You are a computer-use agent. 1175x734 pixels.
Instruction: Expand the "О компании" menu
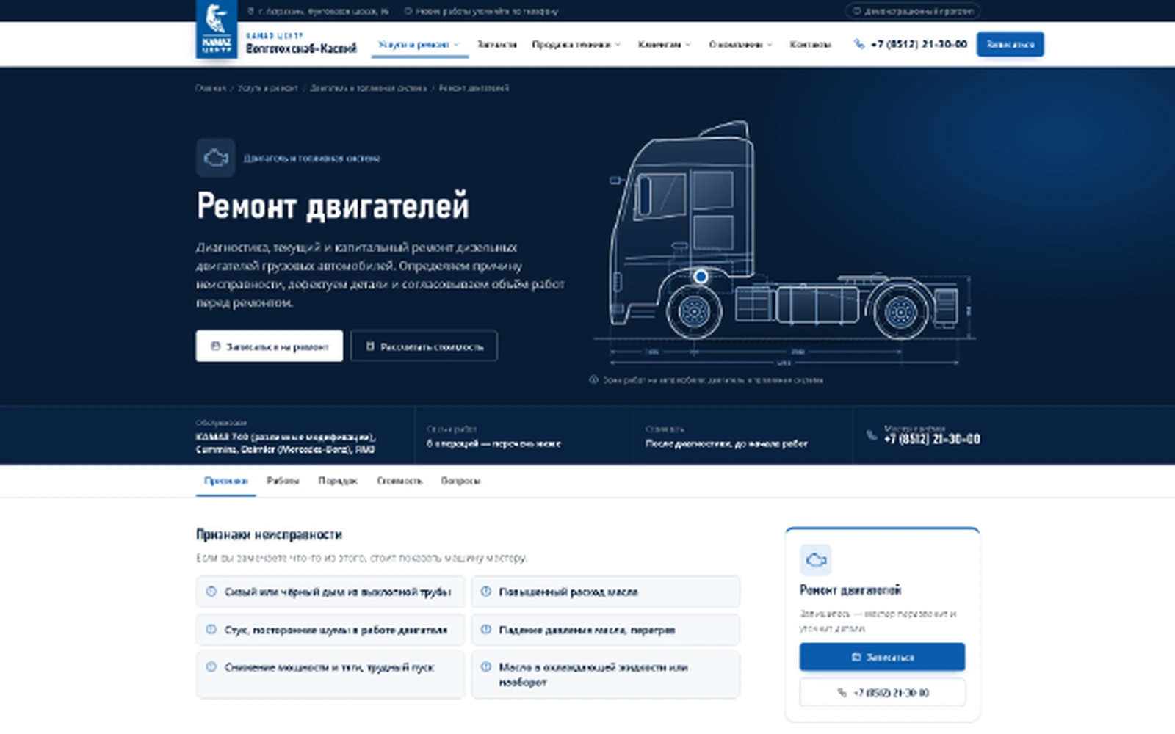click(x=740, y=44)
